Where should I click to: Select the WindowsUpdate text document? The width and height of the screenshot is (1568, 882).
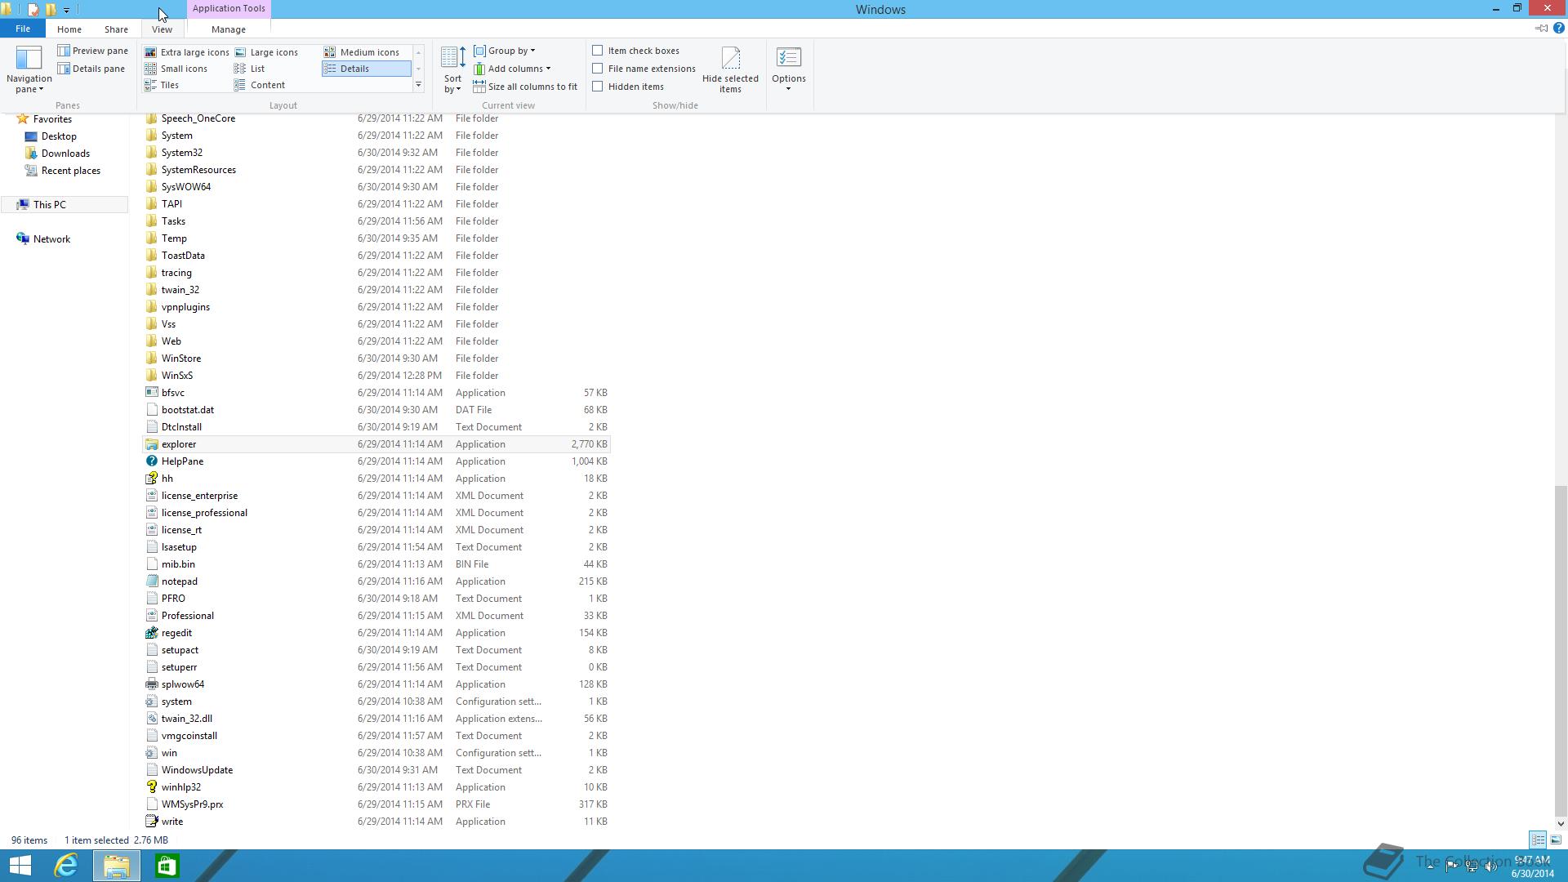376,770
